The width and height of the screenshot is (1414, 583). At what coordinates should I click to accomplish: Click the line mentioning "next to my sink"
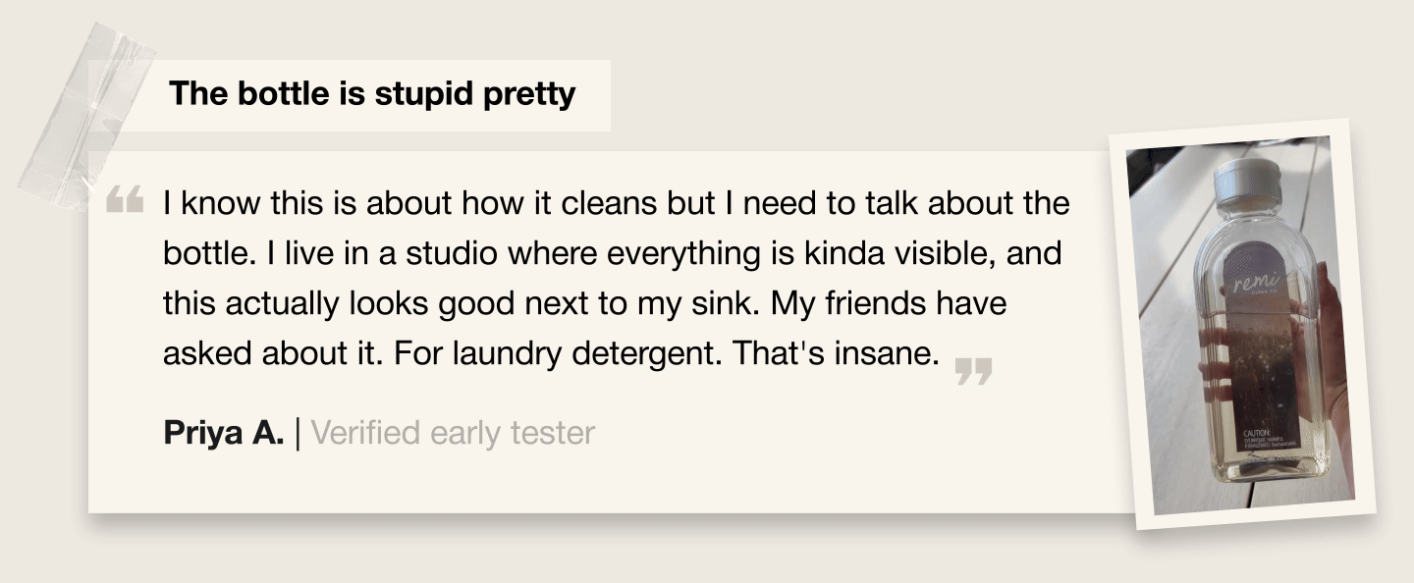584,303
